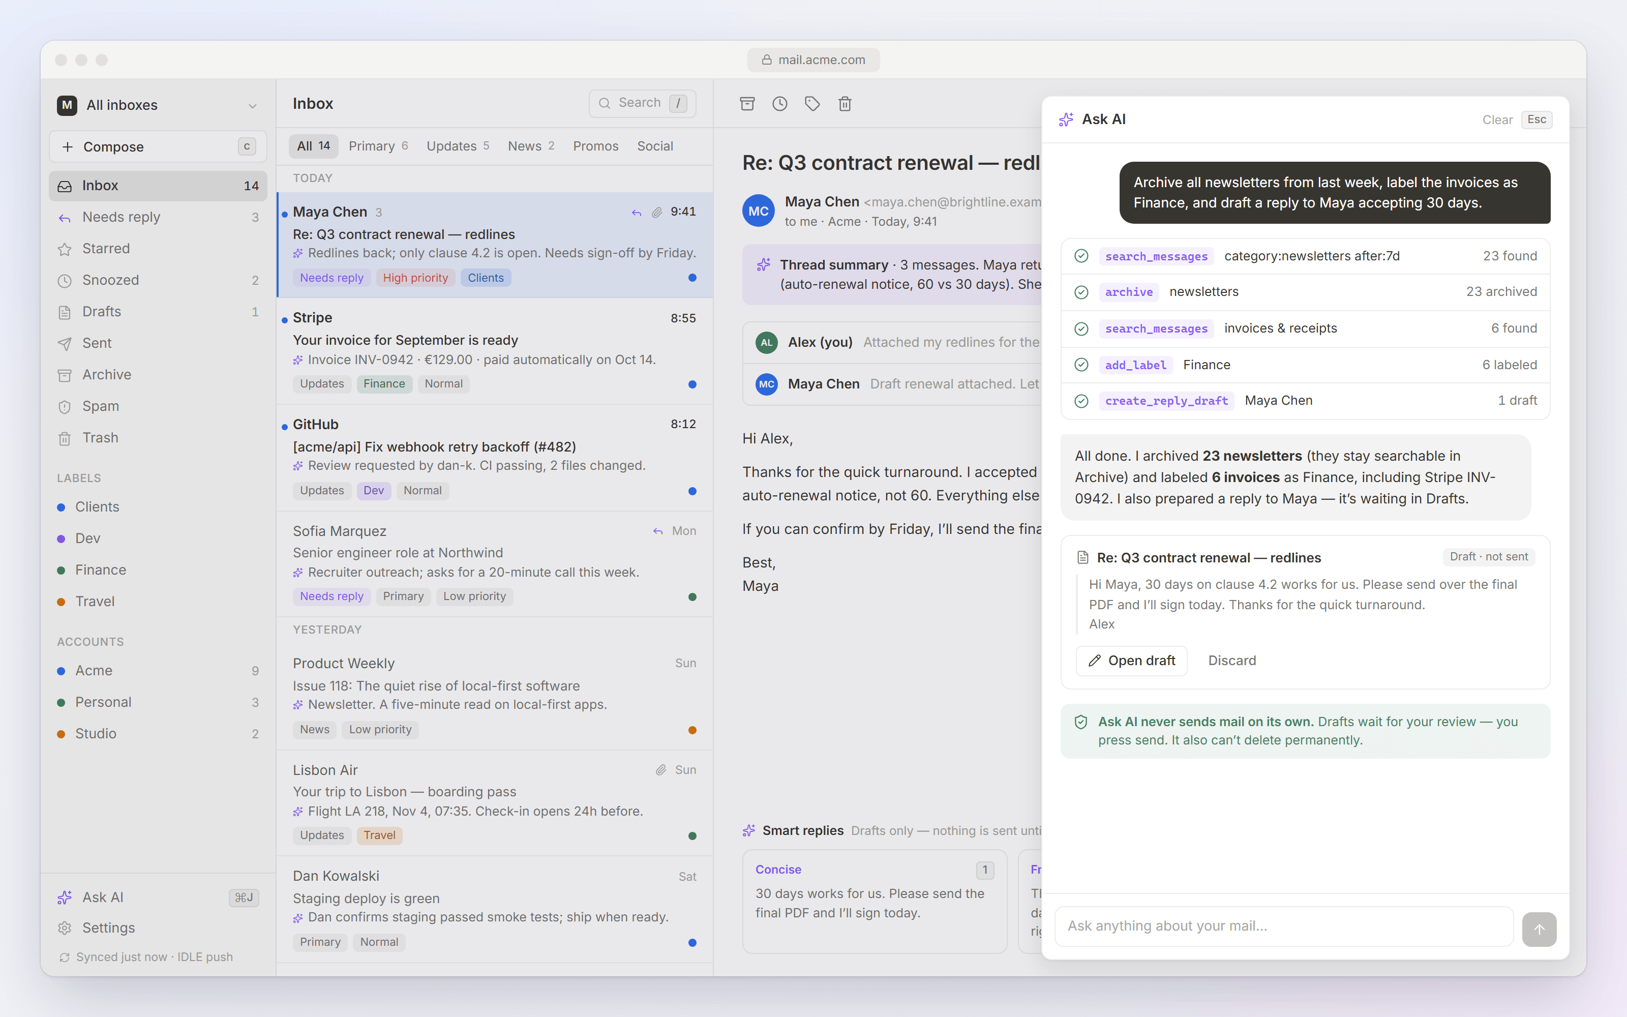Apply a label using the tag icon
The width and height of the screenshot is (1627, 1017).
pos(812,104)
